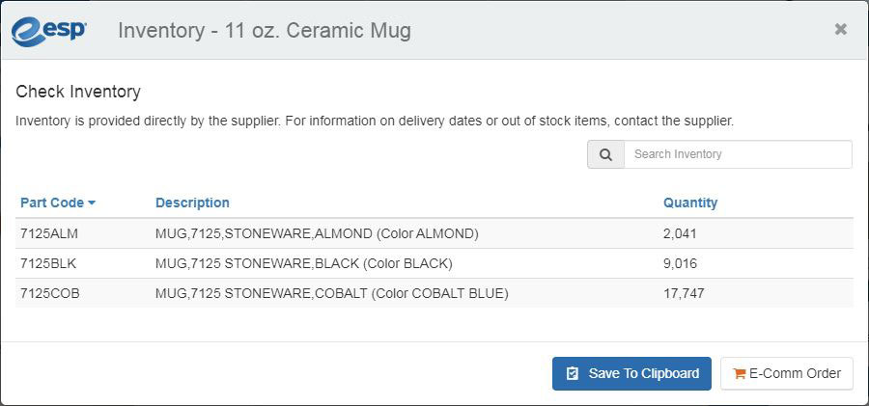Click quantity 17,747 for cobalt mug
Viewport: 869px width, 406px height.
pos(684,293)
